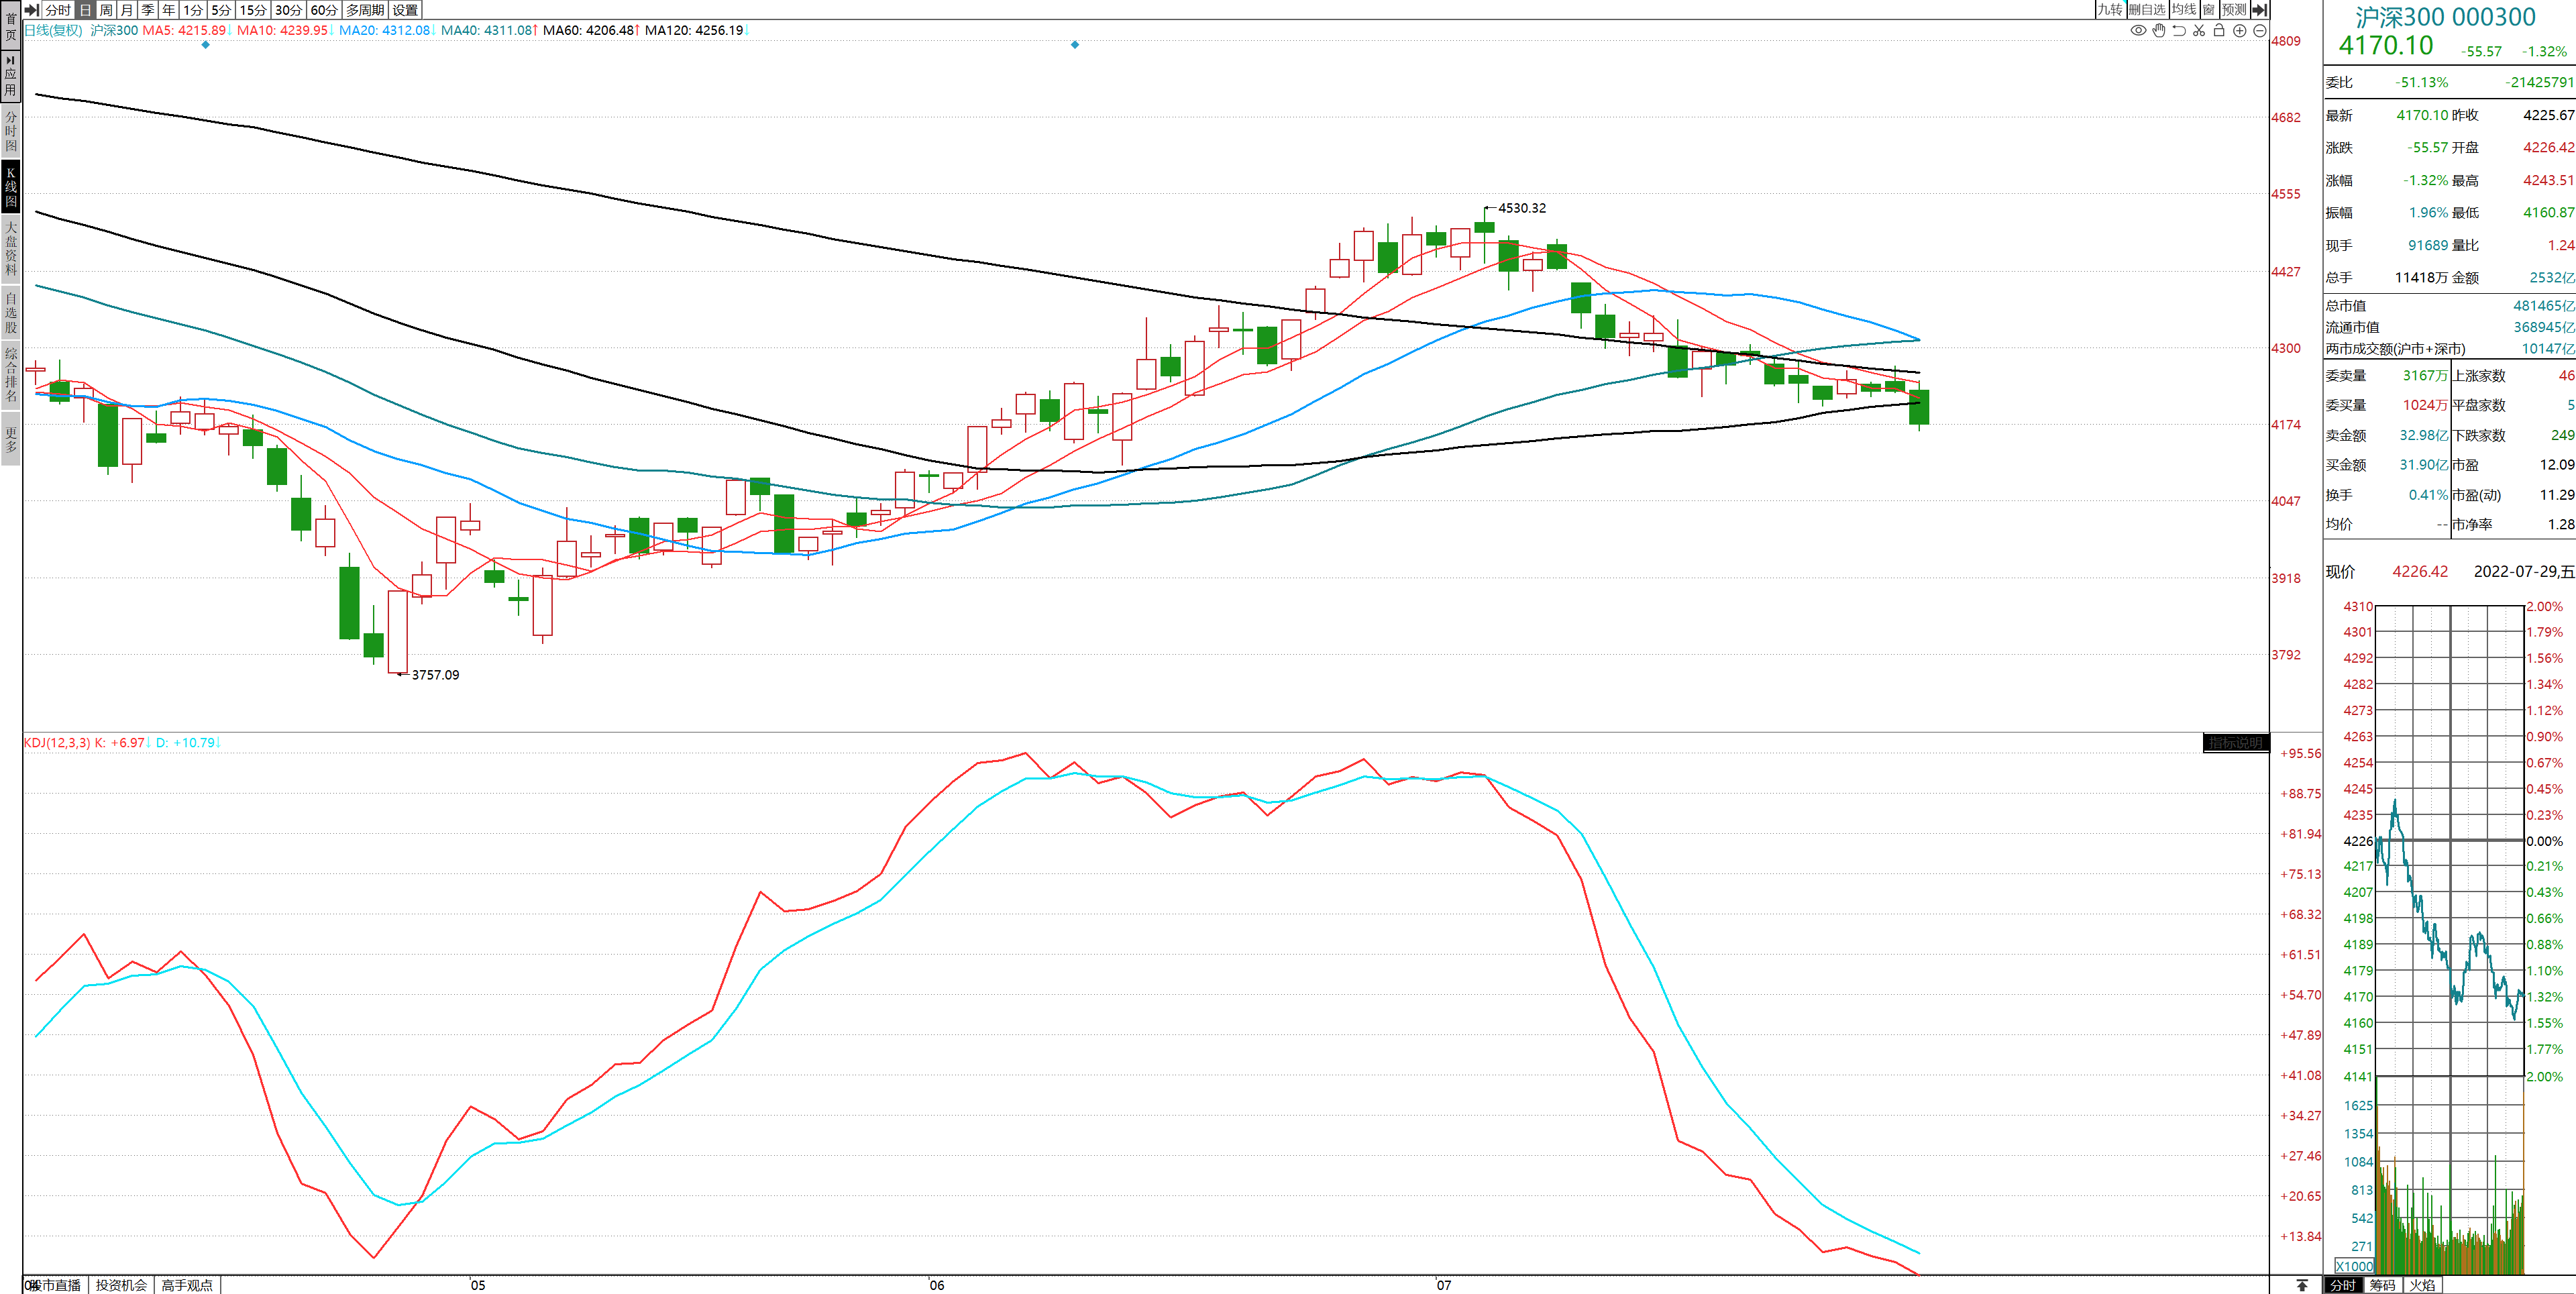Click the top-left arrow-to-bar icon
The image size is (2576, 1294).
[x=32, y=10]
